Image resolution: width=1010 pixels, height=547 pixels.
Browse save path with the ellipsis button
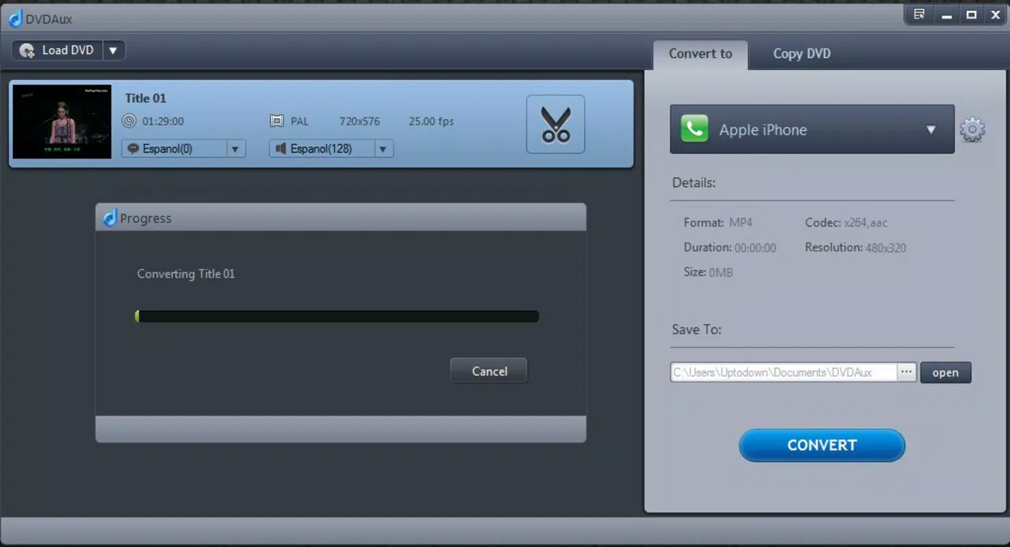906,372
